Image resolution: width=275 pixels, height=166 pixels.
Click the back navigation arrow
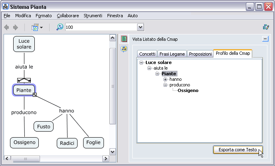[x=6, y=27]
